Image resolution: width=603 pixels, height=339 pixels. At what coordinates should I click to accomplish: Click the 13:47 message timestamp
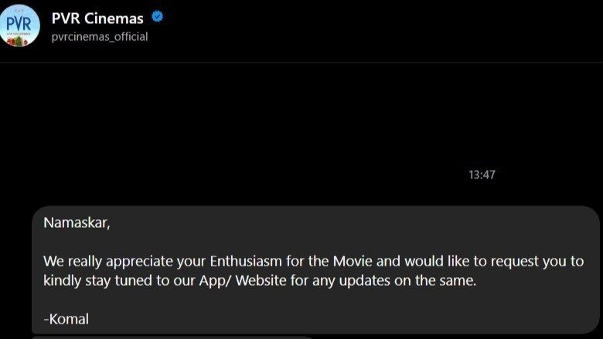[481, 175]
